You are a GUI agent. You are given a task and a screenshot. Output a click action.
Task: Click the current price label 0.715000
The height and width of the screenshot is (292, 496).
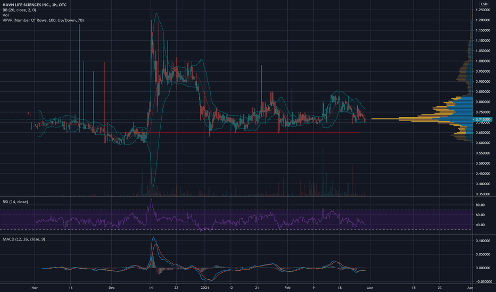483,119
